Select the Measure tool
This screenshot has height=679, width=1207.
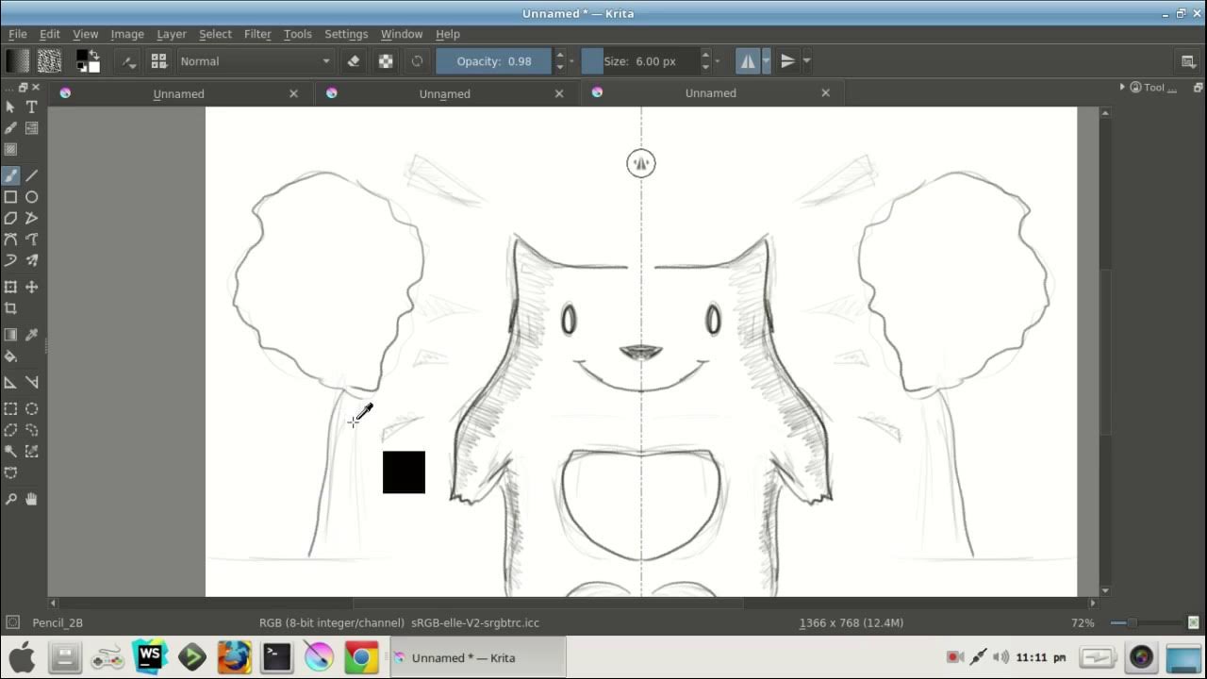tap(31, 382)
